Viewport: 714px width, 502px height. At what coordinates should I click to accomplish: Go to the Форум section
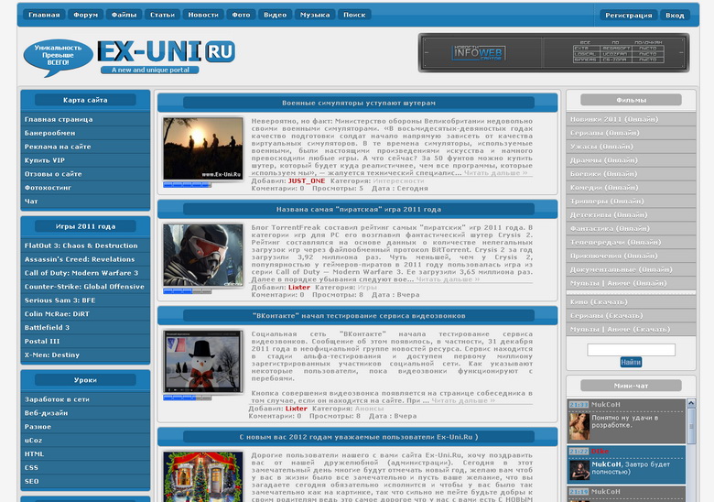coord(86,15)
